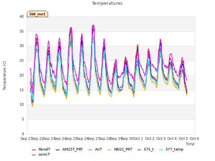Click the Sep 21 minimum dip on the plot

coord(32,106)
